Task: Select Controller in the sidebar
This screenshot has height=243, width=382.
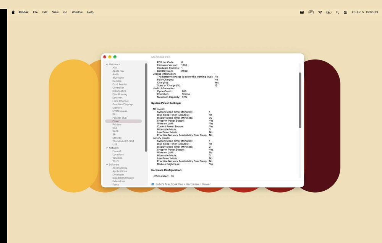Action: [x=118, y=88]
